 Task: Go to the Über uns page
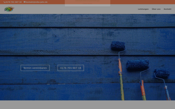(156, 9)
